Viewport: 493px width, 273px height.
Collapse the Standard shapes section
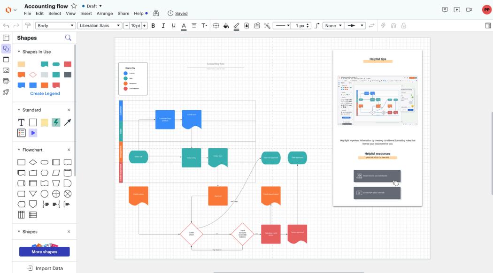[x=19, y=110]
